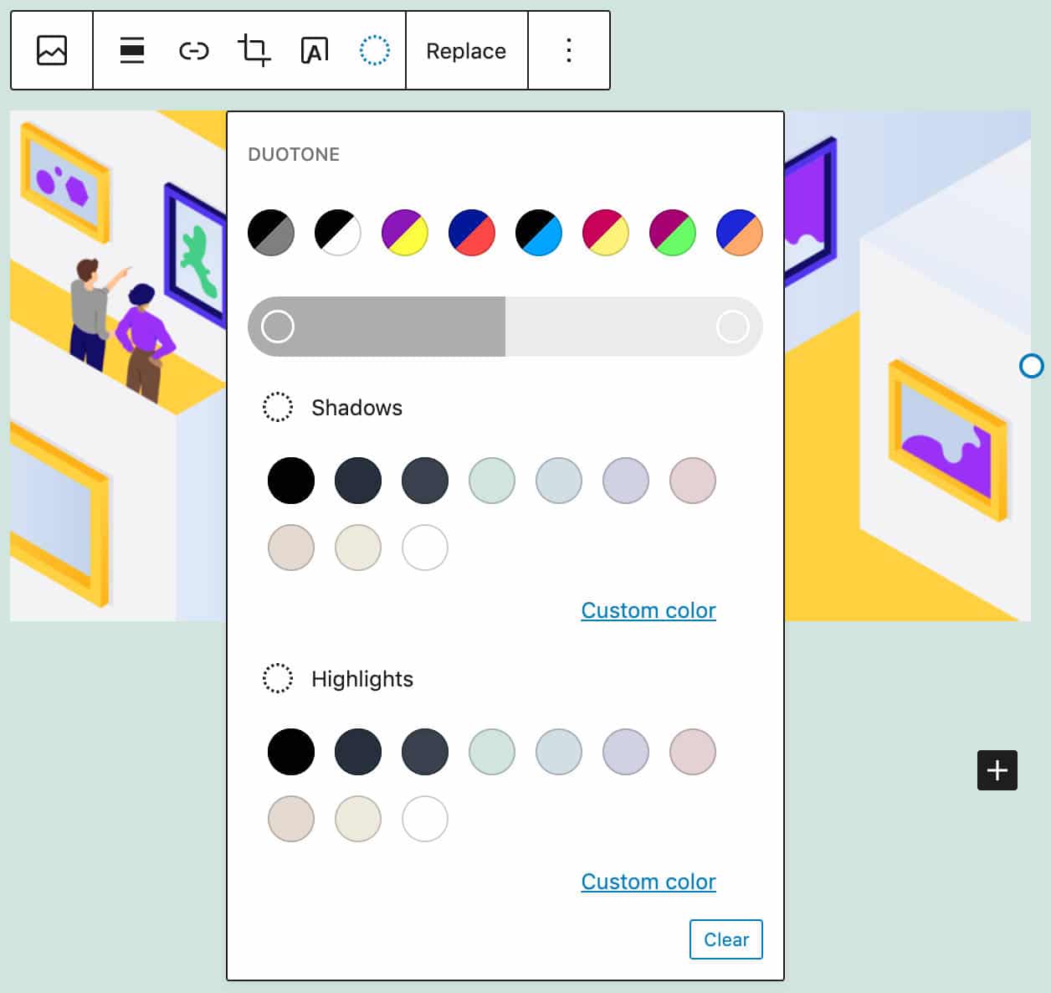Click the right handle on duotone gradient bar

[733, 327]
